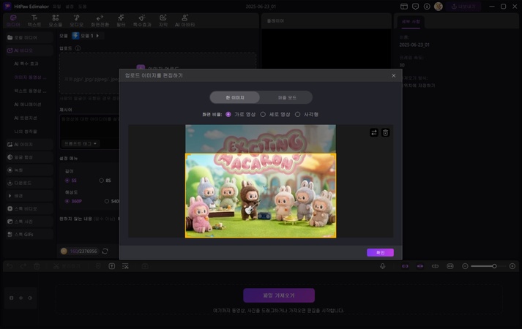Click the timeline zoom-out minus icon

pyautogui.click(x=465, y=266)
